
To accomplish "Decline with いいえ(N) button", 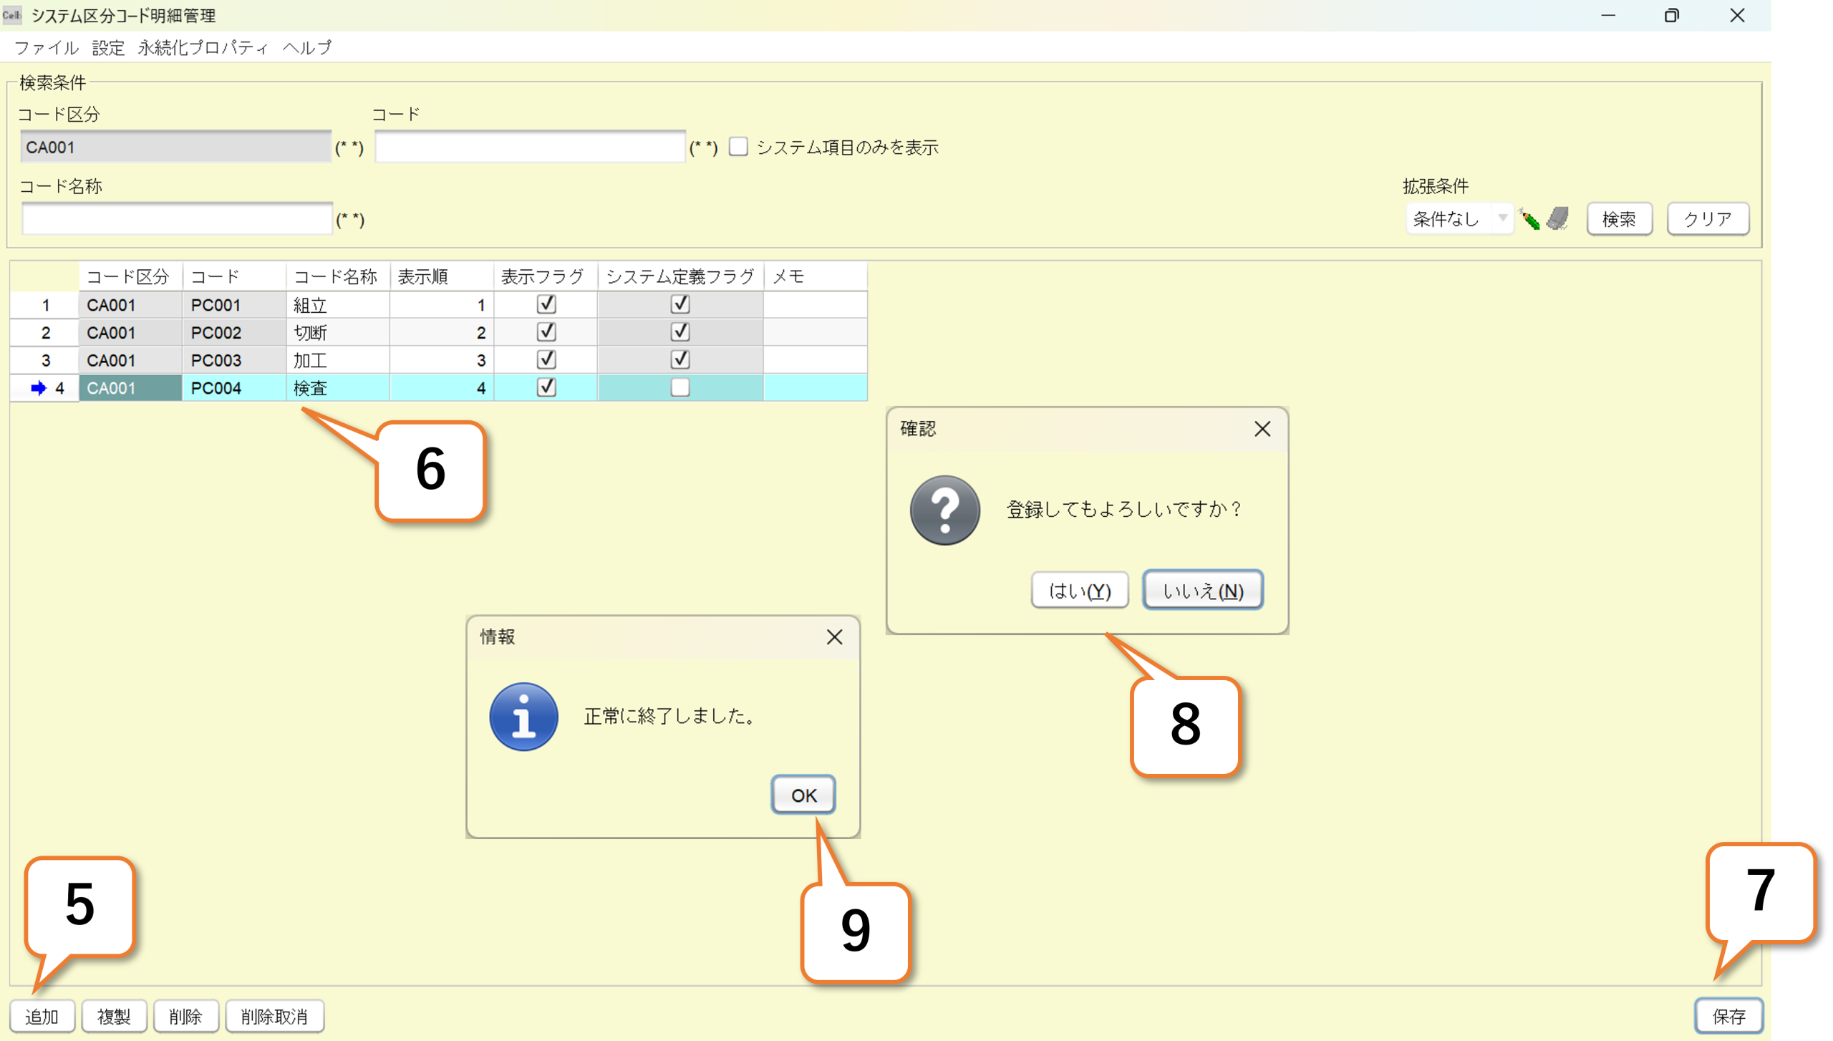I will pyautogui.click(x=1202, y=591).
